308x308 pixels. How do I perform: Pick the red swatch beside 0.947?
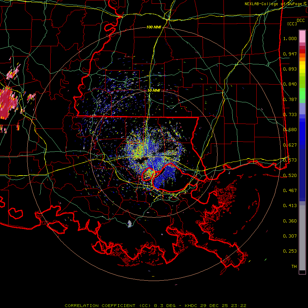coord(302,51)
